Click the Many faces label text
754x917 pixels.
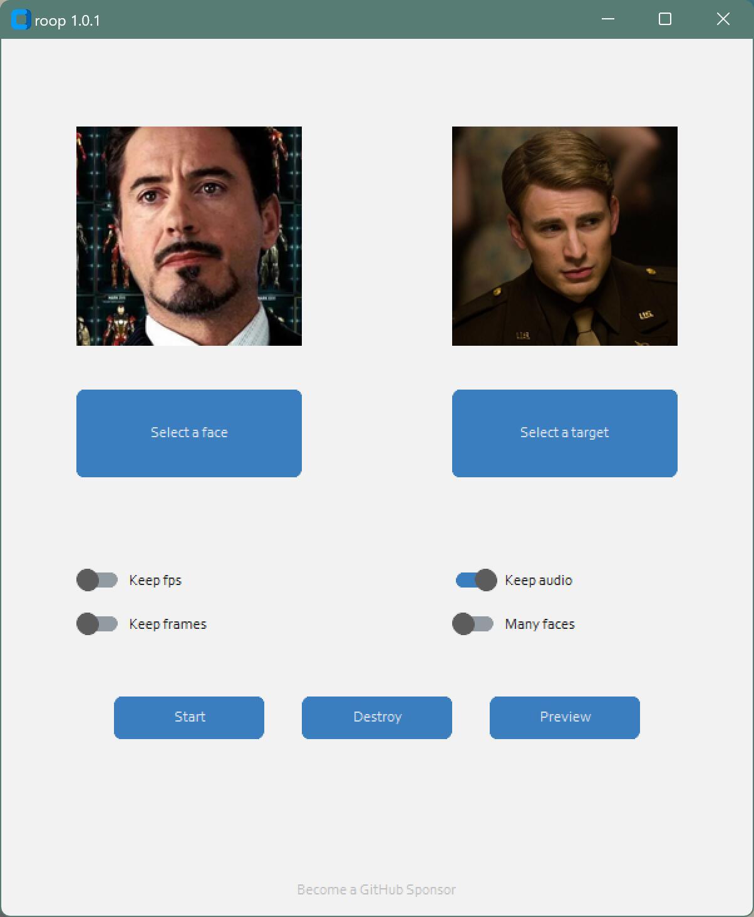pyautogui.click(x=540, y=624)
